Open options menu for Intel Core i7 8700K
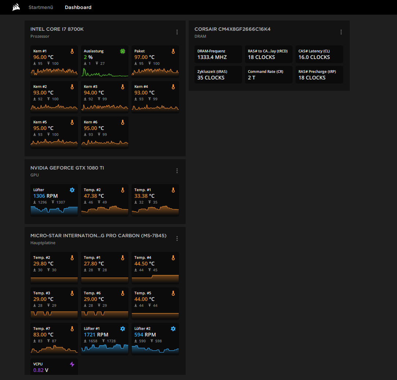The height and width of the screenshot is (380, 397). [177, 32]
